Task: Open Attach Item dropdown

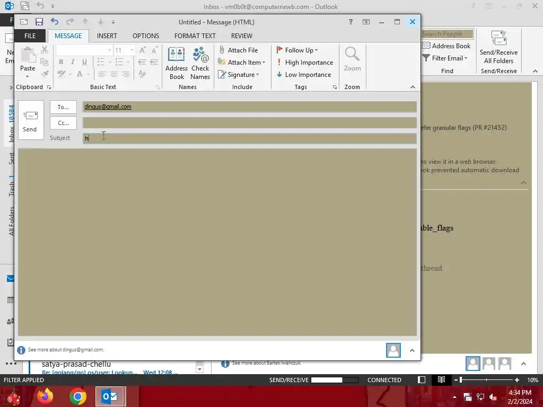Action: point(241,63)
